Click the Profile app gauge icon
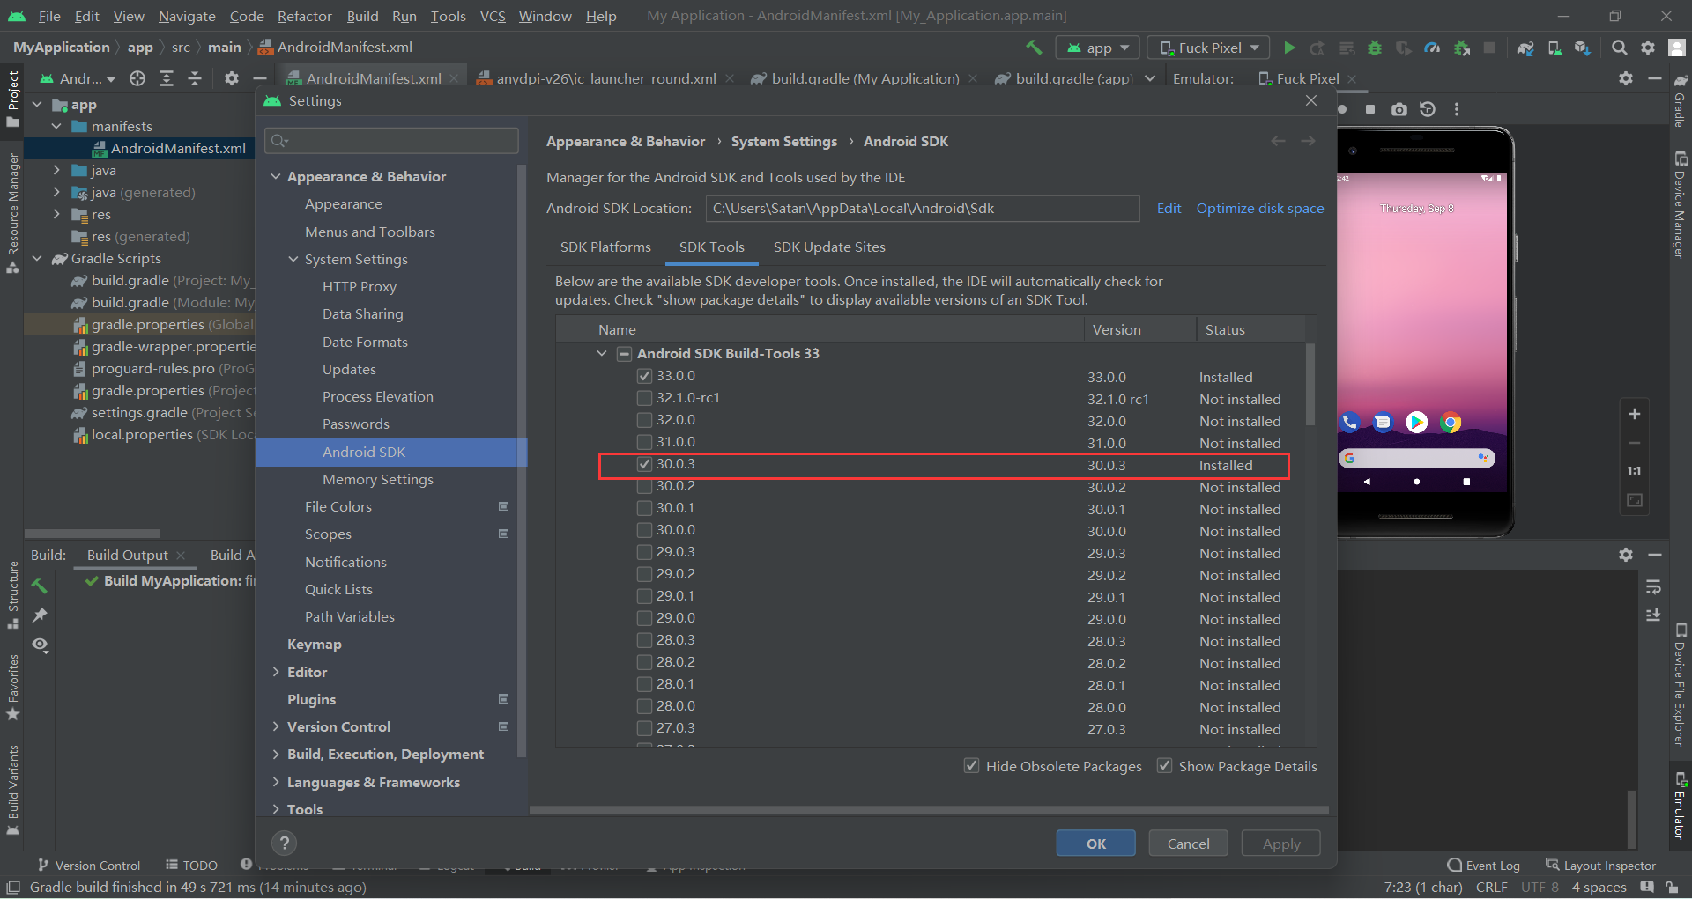Screen dimensions: 1692x899 (x=1432, y=48)
